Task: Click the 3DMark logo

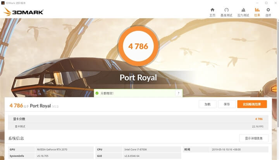Action: click(x=23, y=12)
